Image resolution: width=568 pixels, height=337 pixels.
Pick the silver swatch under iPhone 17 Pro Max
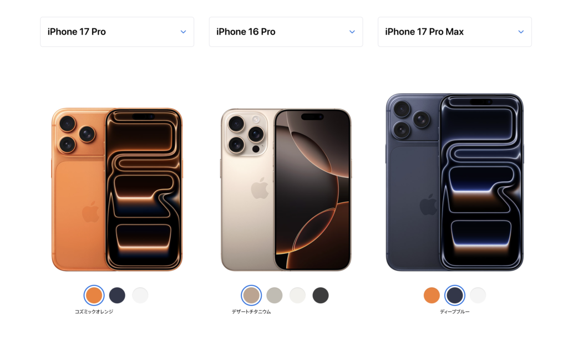pos(478,295)
